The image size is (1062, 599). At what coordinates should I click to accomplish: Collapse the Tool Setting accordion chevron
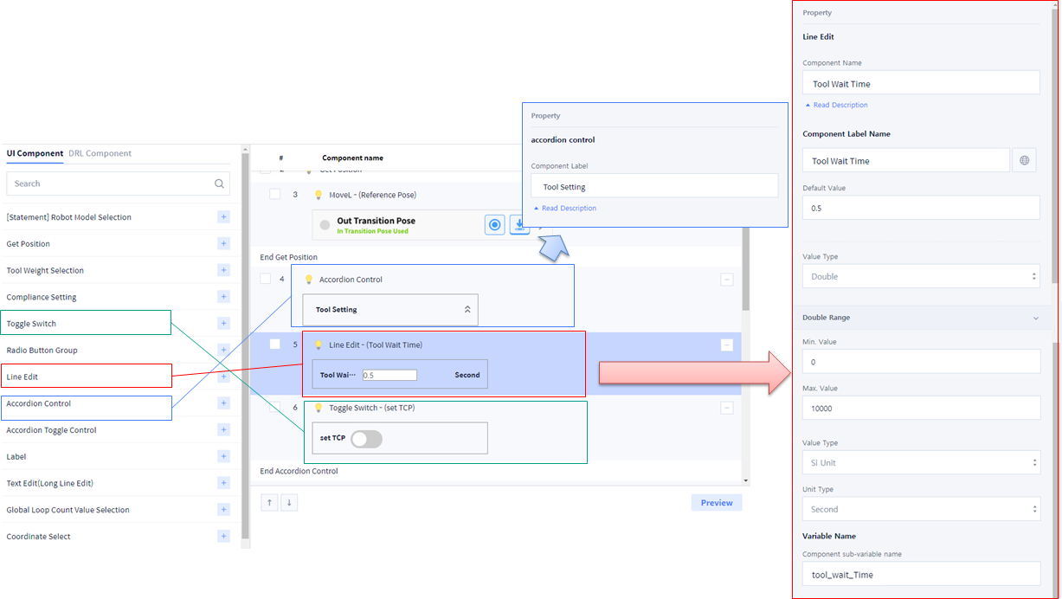pos(467,309)
